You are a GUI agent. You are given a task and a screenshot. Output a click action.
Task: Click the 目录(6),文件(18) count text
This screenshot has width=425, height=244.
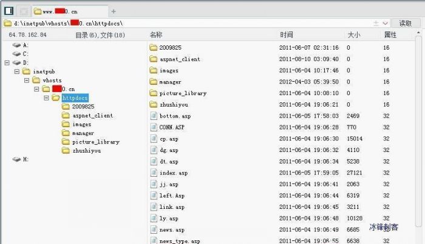(100, 35)
